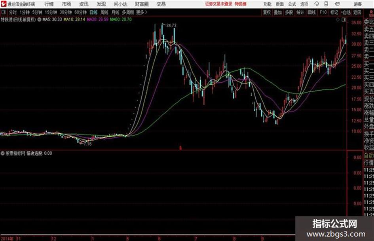
Task: Switch to 15分钟 chart period
Action: click(51, 12)
